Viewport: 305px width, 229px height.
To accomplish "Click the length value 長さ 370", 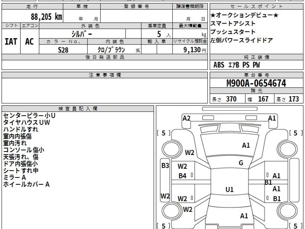I will click(224, 99).
